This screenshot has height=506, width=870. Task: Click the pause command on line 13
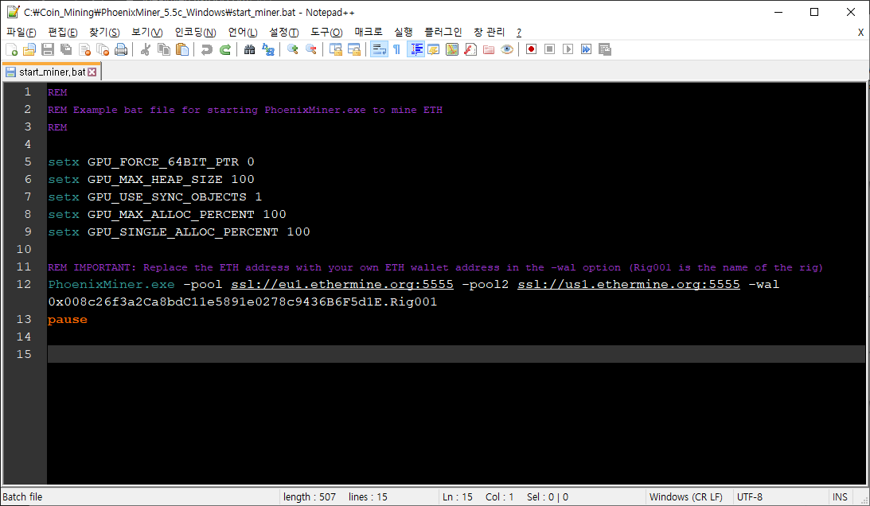67,320
